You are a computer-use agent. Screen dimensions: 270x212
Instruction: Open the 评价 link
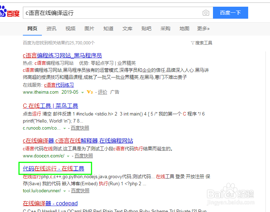pyautogui.click(x=102, y=92)
